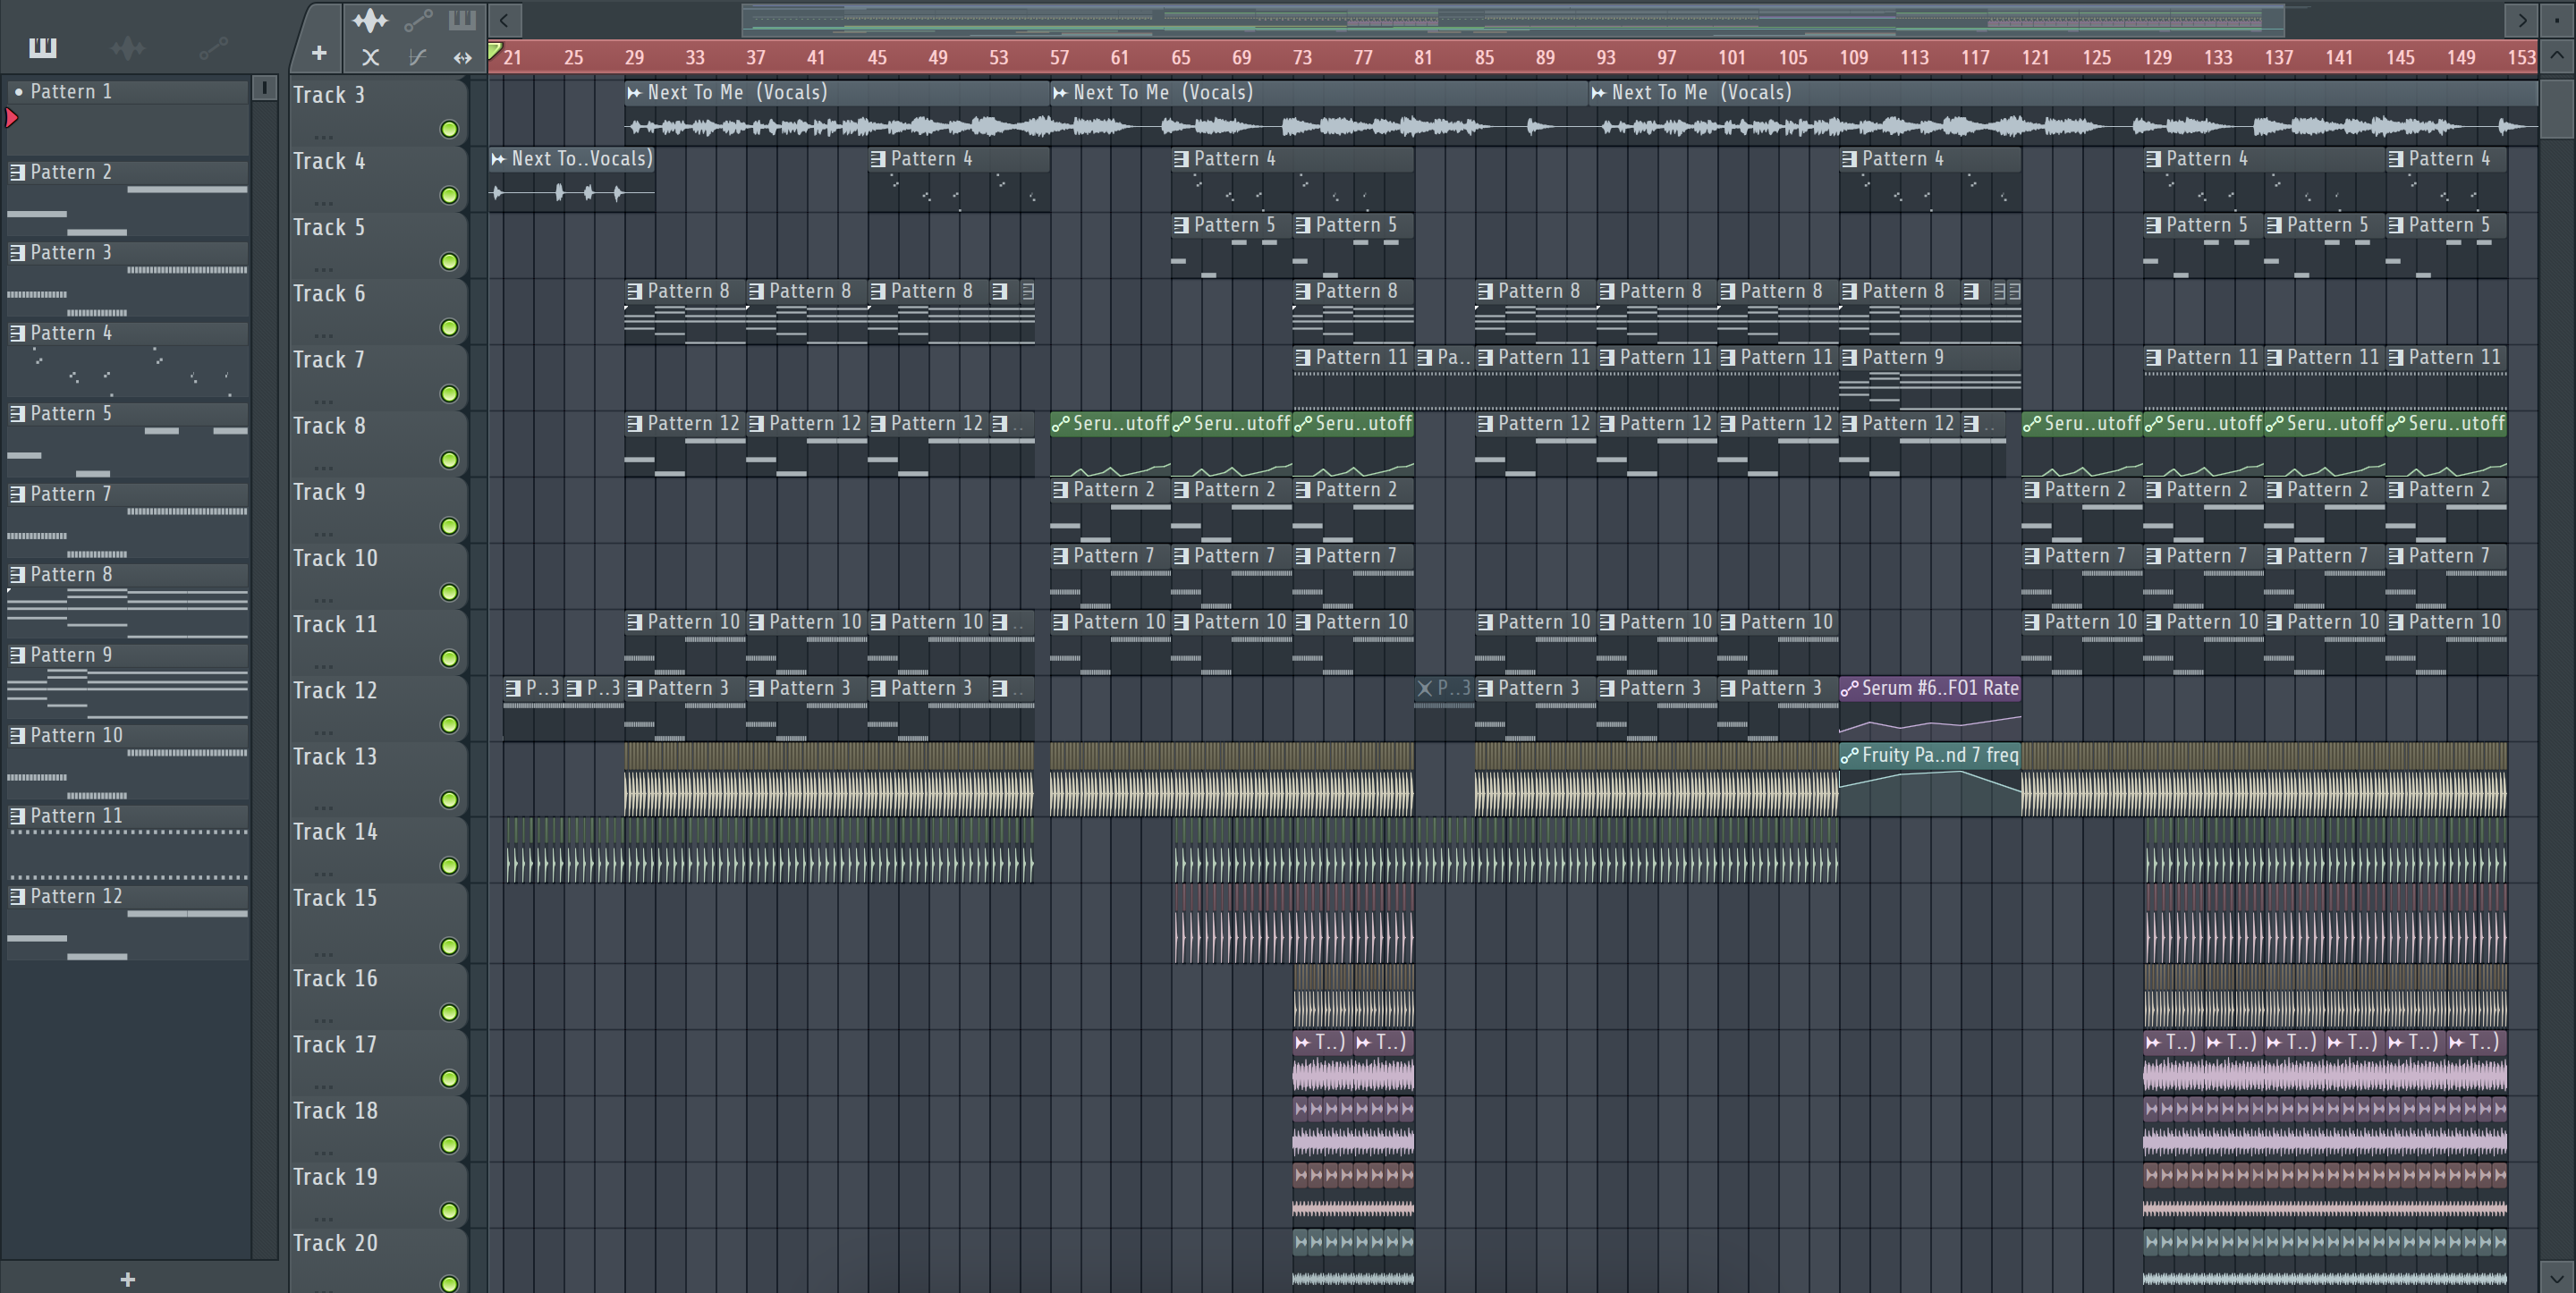Screen dimensions: 2576x1293
Task: Show audio clips in the picker panel
Action: [128, 47]
